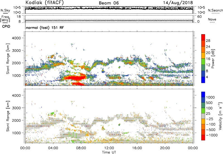This screenshot has height=154, width=223.
Task: Pick the red bottom segment of Velocity colorbar
Action: (x=203, y=138)
